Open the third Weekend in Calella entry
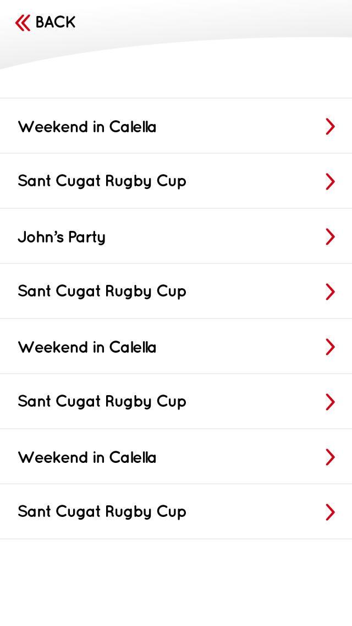352x626 pixels. tap(176, 456)
